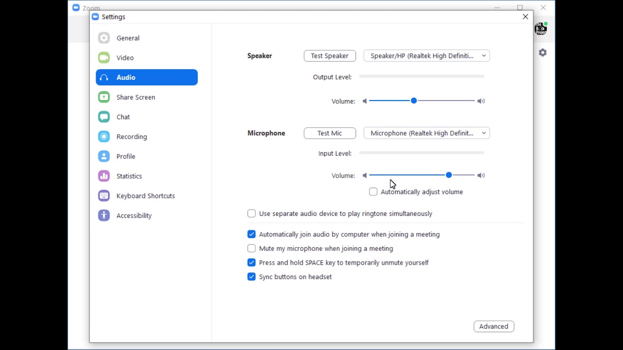Click the Profile person icon in sidebar

coord(104,157)
